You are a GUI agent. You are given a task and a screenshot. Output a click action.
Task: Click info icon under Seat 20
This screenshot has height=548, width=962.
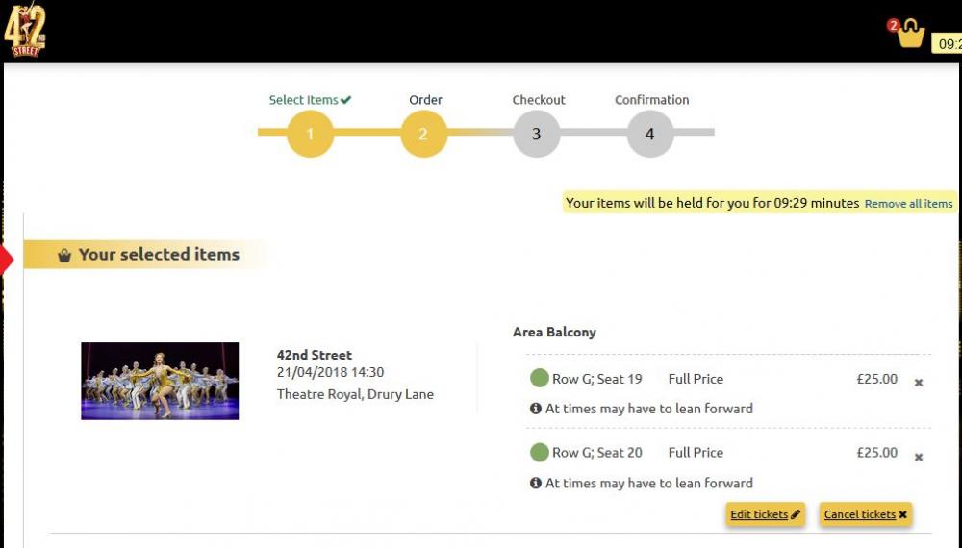(x=536, y=483)
